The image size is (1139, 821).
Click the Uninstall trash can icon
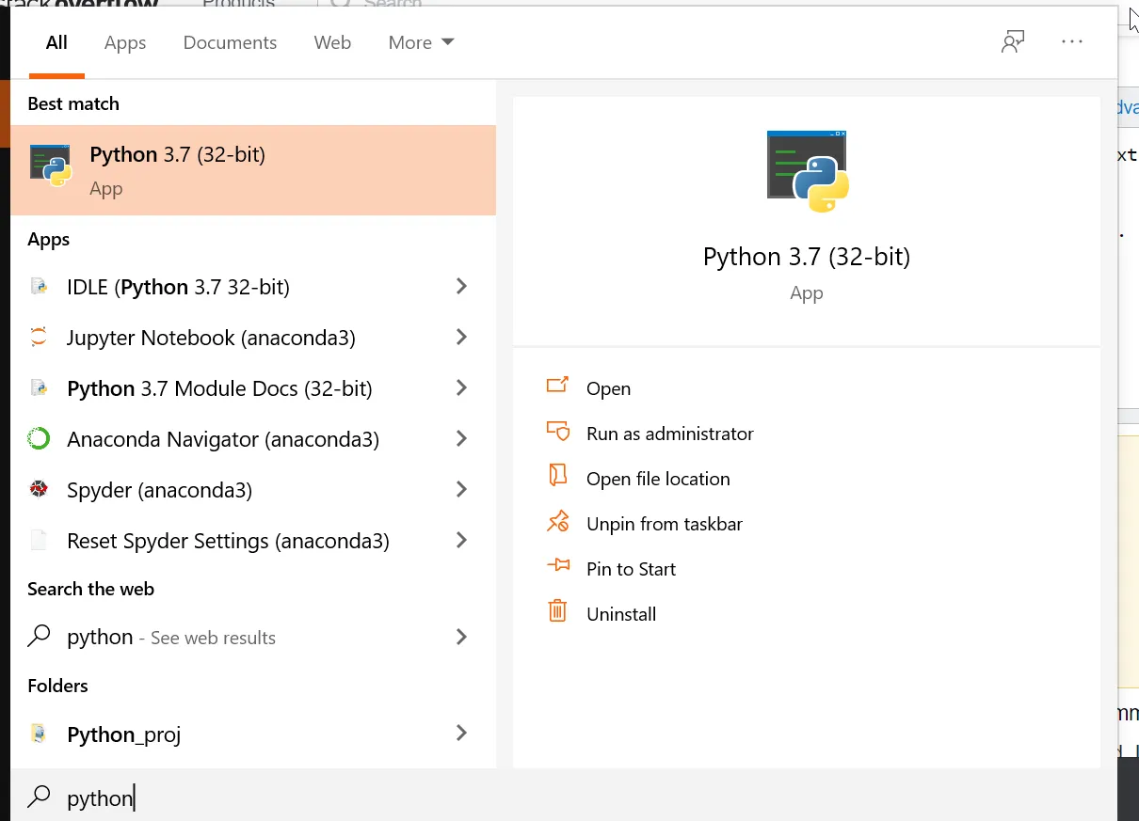pyautogui.click(x=557, y=613)
